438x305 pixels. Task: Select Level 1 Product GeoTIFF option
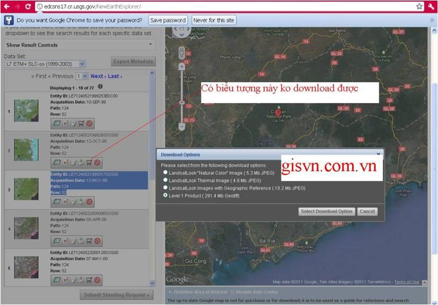tap(166, 195)
